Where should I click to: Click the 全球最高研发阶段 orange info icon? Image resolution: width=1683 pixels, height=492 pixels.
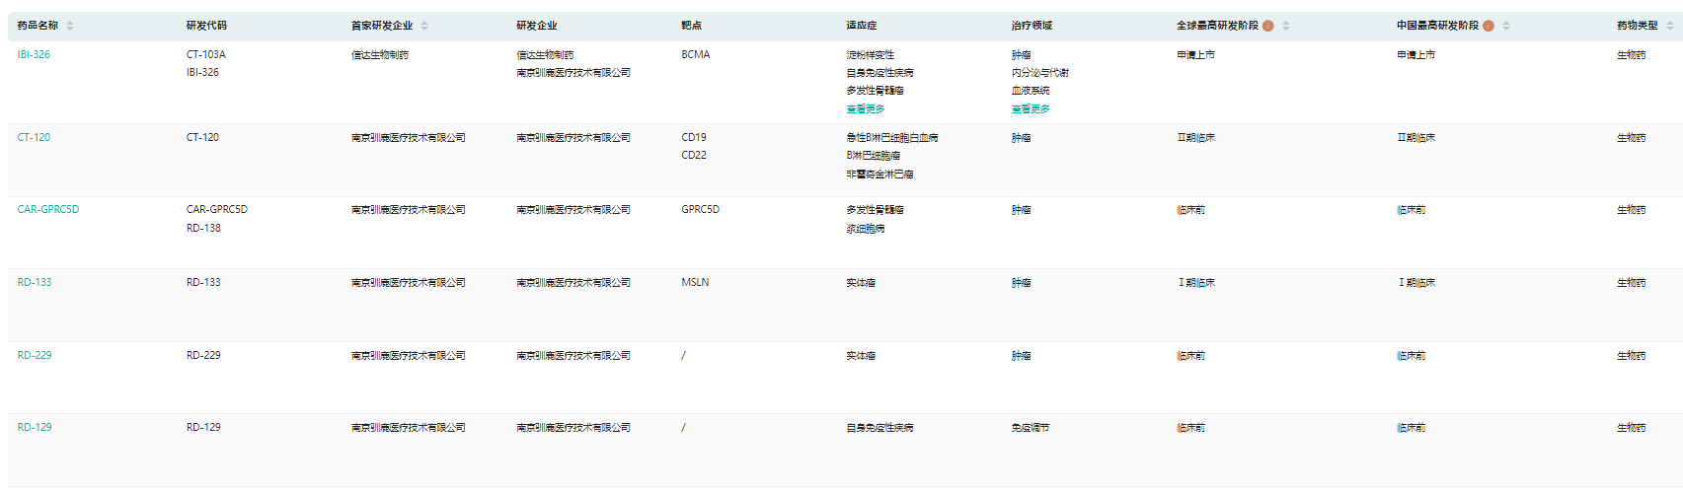click(1268, 26)
